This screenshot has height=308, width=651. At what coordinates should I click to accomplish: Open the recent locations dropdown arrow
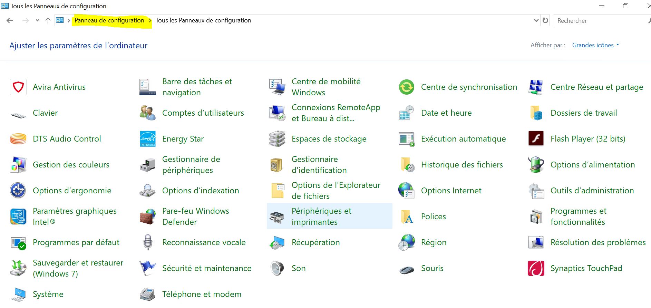[x=37, y=20]
